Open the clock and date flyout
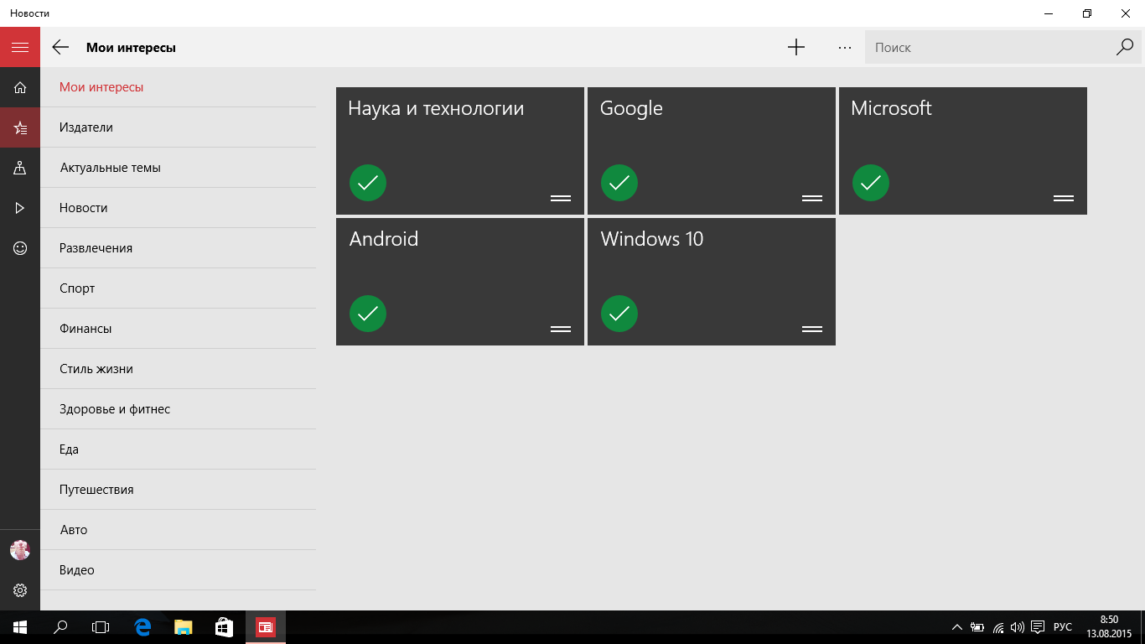 pyautogui.click(x=1109, y=627)
